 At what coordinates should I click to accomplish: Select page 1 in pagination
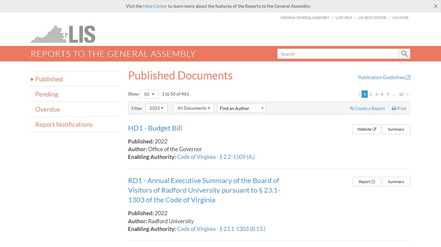point(364,94)
